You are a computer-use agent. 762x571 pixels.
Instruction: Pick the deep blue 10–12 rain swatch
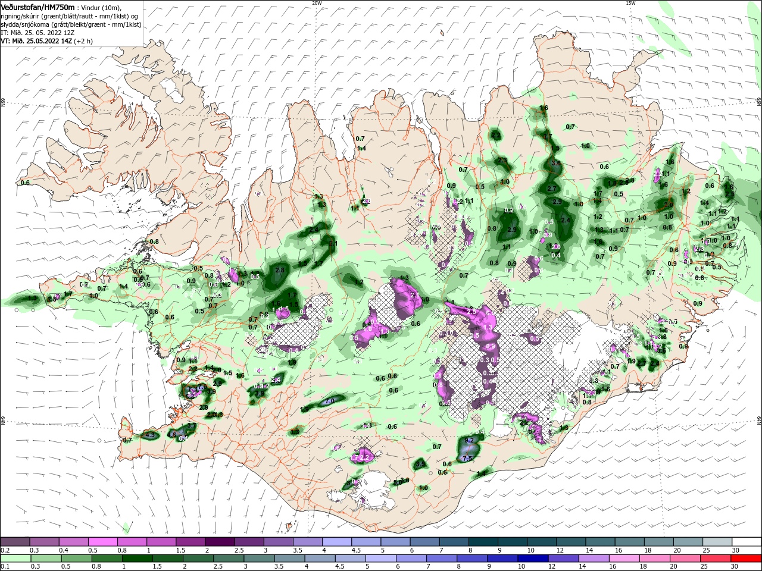(533, 559)
